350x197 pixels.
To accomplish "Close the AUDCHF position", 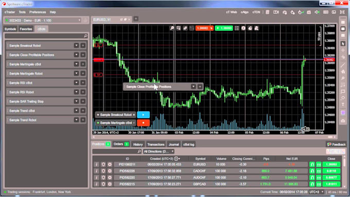I will tap(331, 177).
